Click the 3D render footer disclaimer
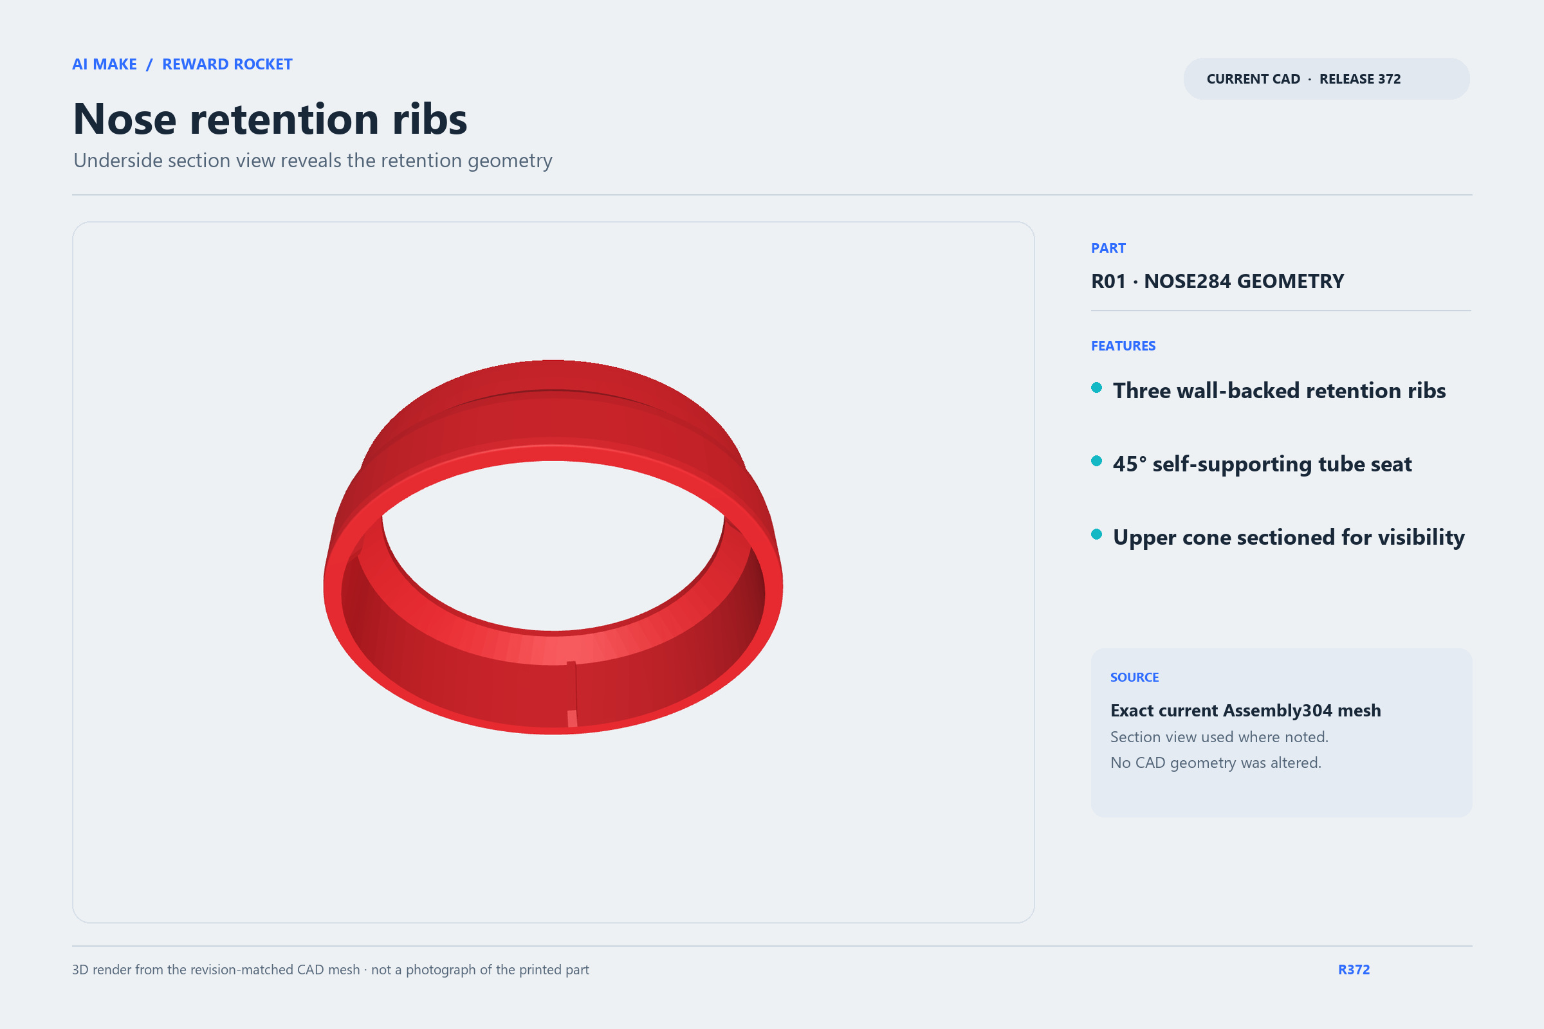1544x1029 pixels. point(330,970)
